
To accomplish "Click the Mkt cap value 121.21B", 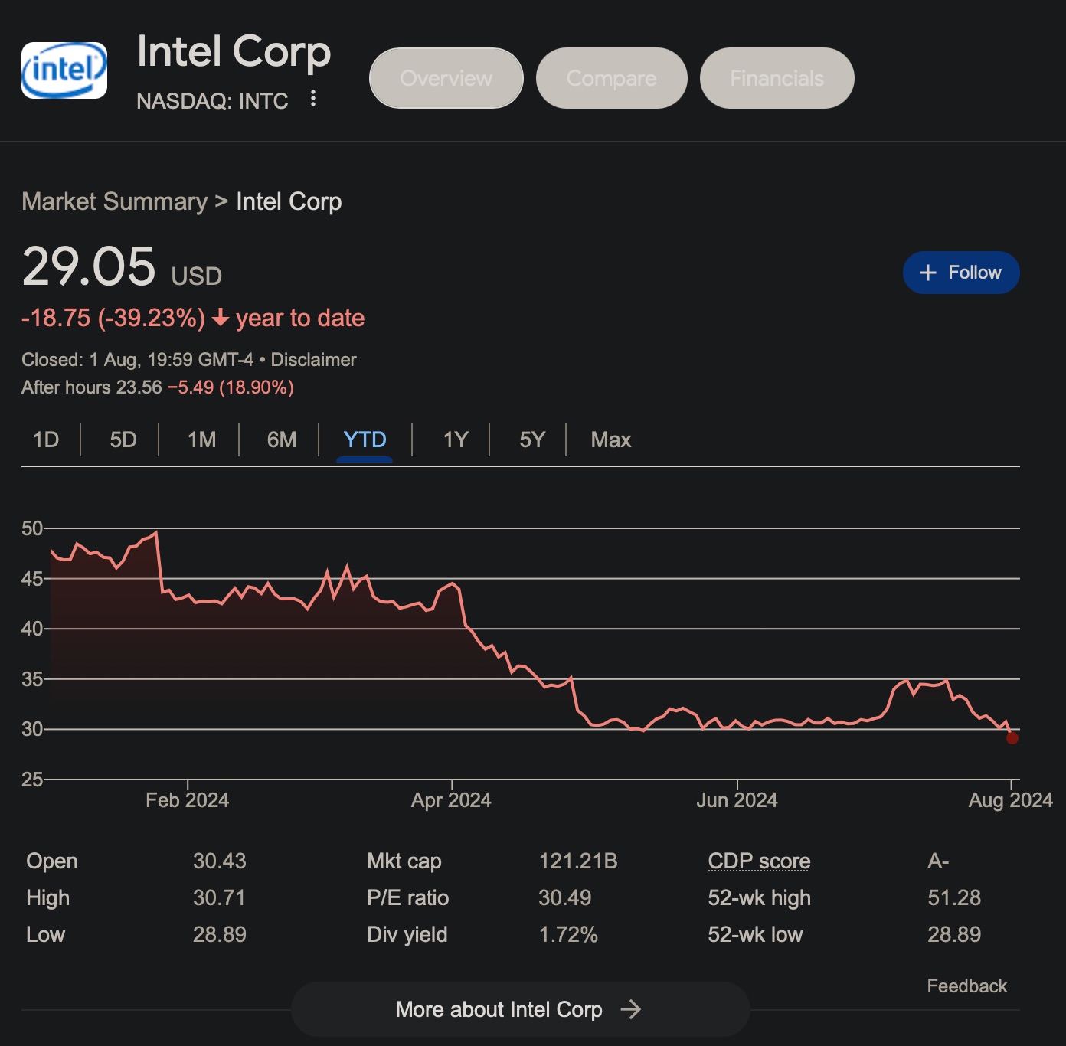I will [578, 861].
